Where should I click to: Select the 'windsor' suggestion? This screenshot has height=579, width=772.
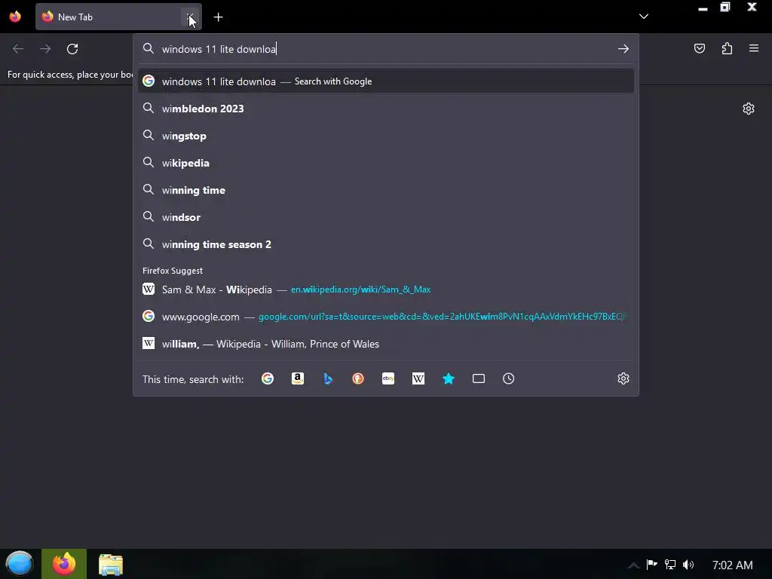point(385,217)
